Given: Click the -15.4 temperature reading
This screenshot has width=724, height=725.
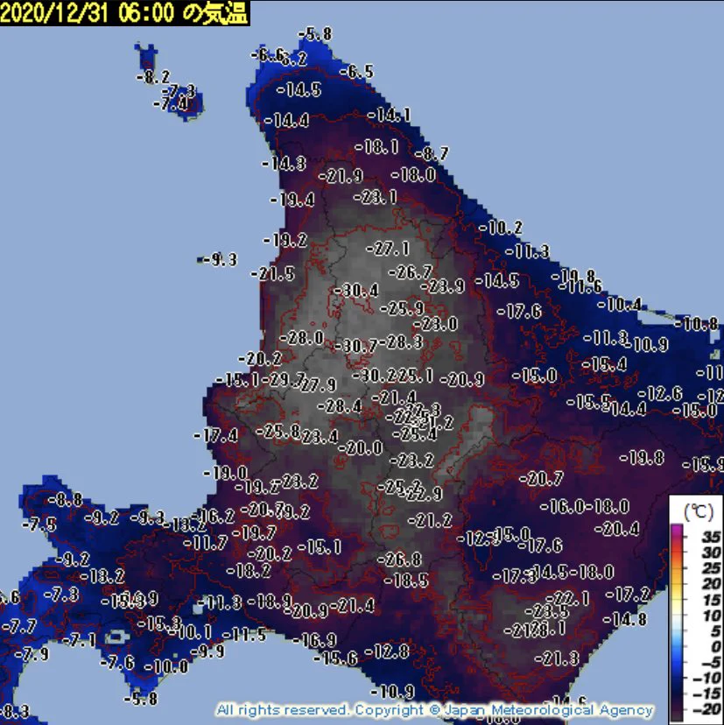Looking at the screenshot, I should coord(605,365).
